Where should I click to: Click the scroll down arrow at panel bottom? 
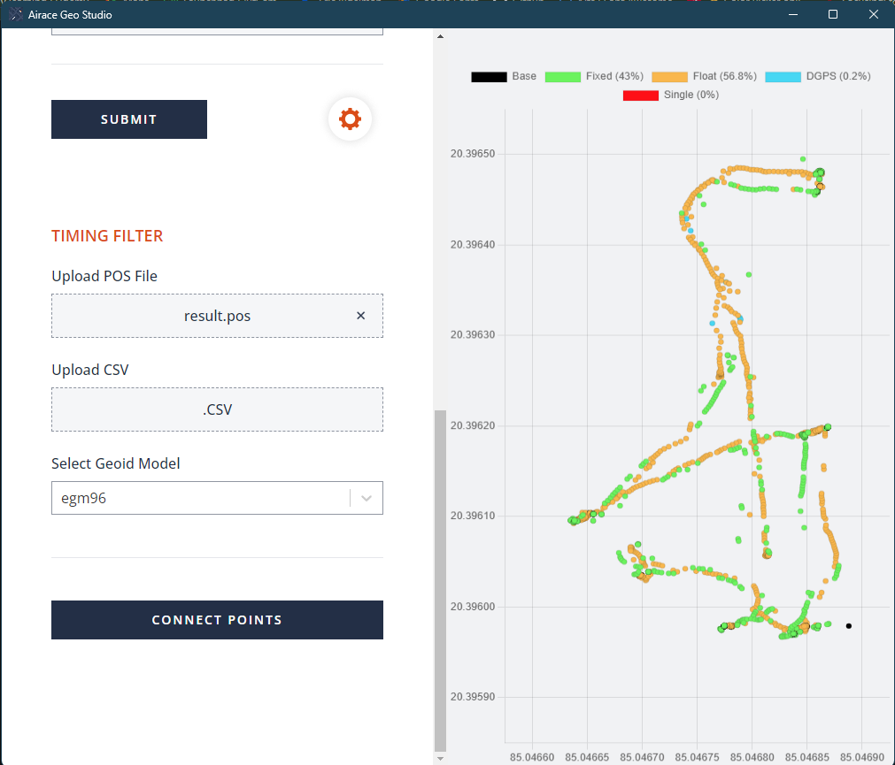440,758
